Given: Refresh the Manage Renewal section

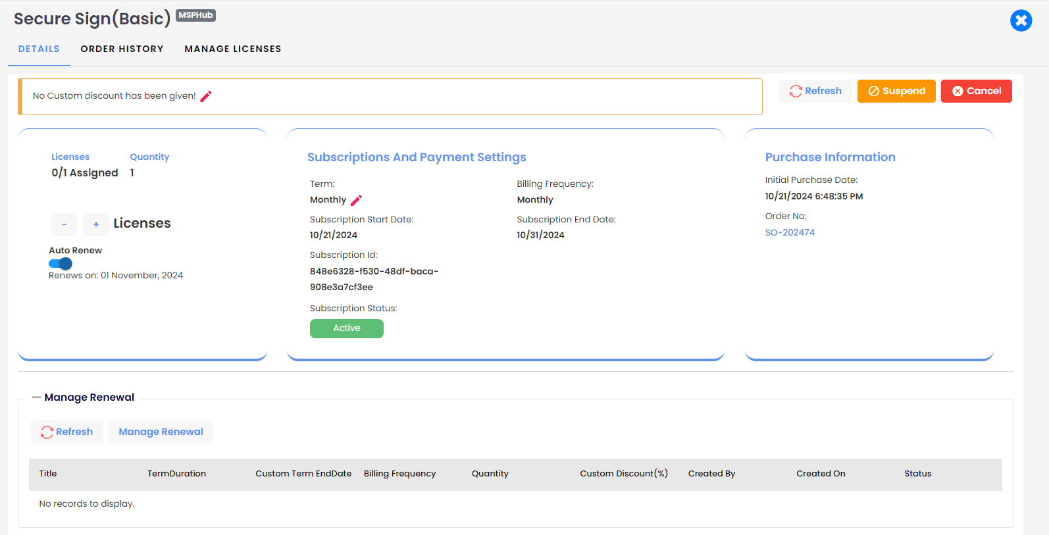Looking at the screenshot, I should click(66, 432).
